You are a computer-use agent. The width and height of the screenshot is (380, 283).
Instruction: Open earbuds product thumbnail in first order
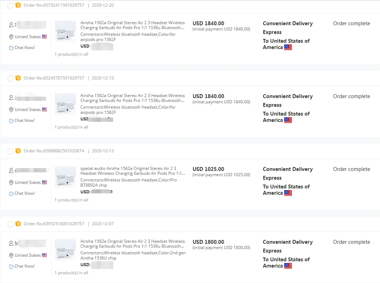(x=65, y=31)
